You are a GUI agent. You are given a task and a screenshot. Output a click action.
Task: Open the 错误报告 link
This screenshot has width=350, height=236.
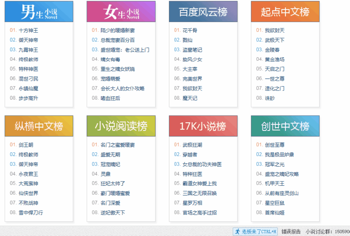[291, 231]
